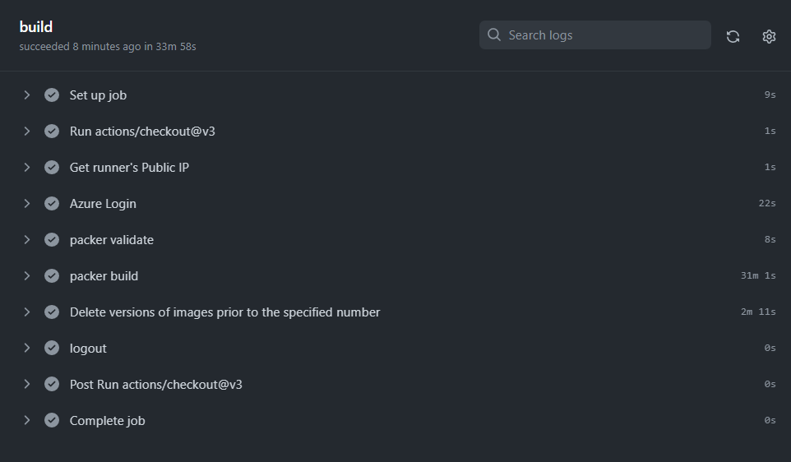The image size is (791, 462).
Task: Click the success checkmark beside Set up job
Action: pos(52,95)
